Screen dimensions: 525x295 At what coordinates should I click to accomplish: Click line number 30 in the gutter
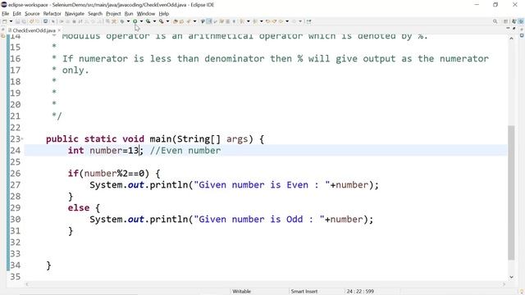[15, 220]
